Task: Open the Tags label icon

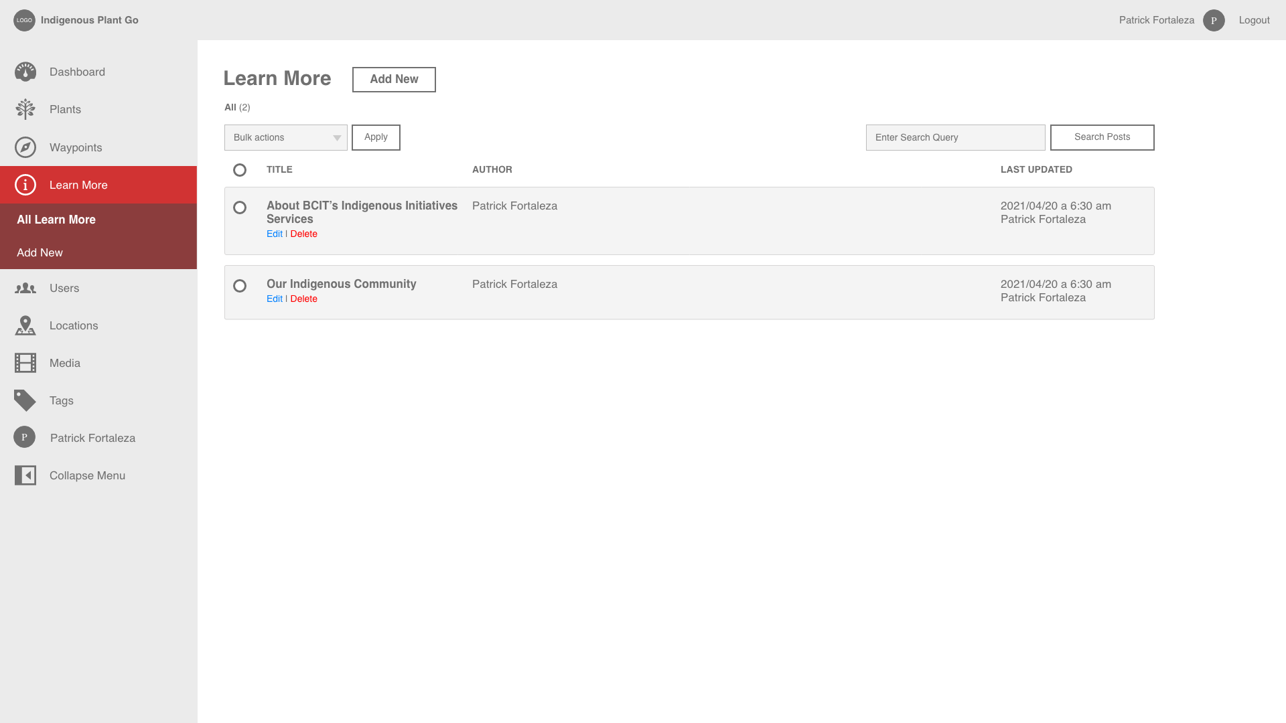Action: [x=25, y=400]
